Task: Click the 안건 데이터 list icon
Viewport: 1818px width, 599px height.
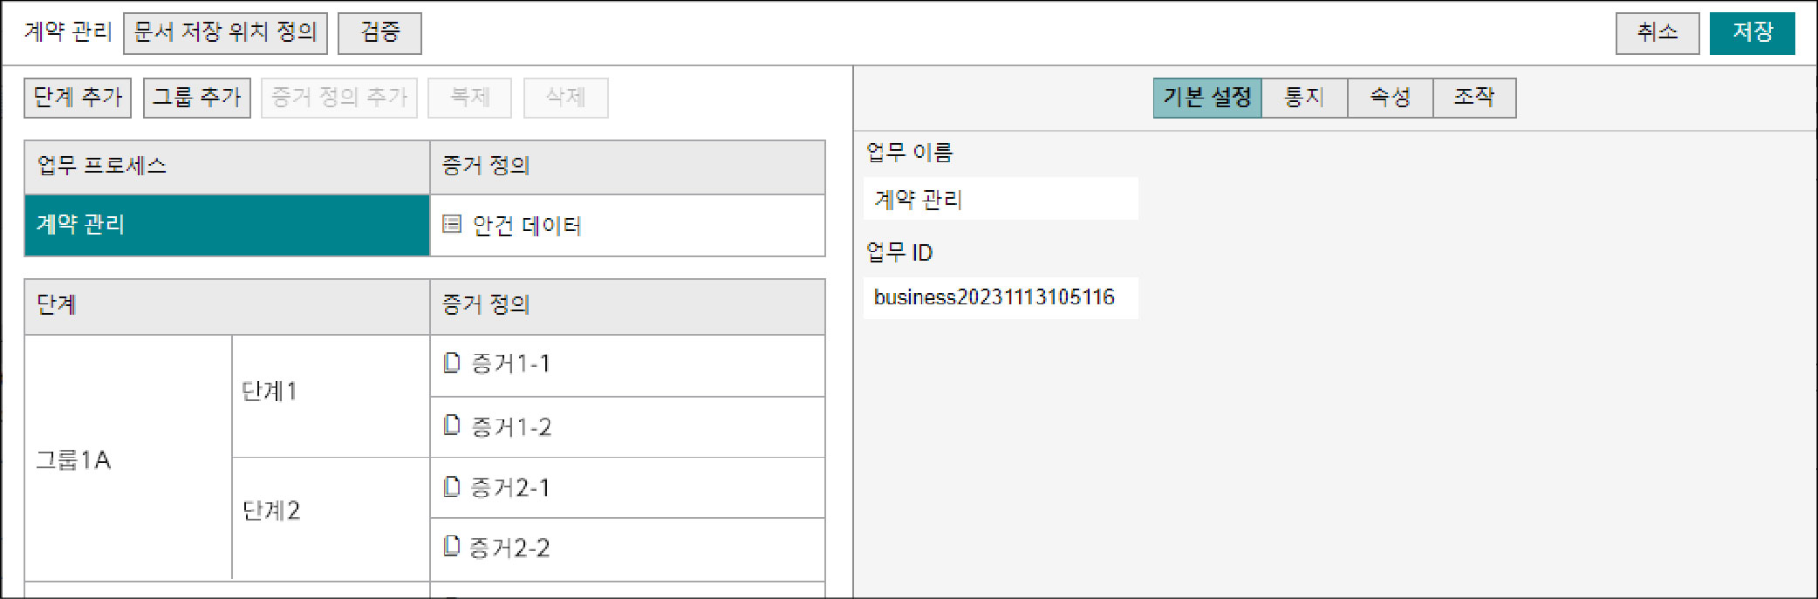Action: (x=452, y=225)
